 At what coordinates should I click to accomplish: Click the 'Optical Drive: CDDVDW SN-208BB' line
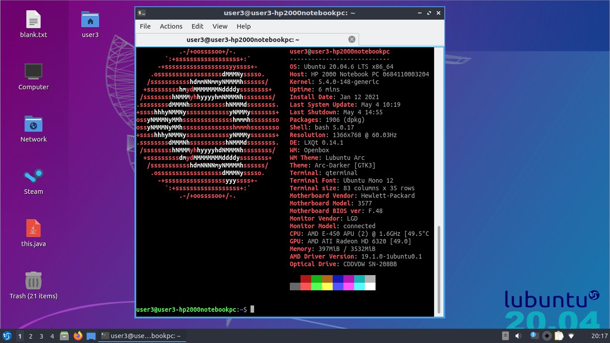point(343,264)
